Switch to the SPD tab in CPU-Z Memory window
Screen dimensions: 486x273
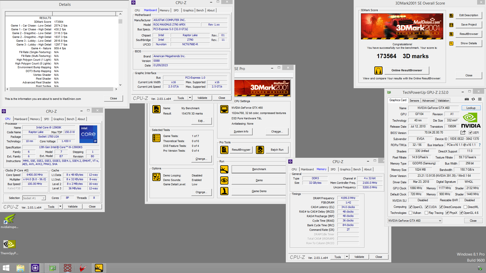click(333, 169)
